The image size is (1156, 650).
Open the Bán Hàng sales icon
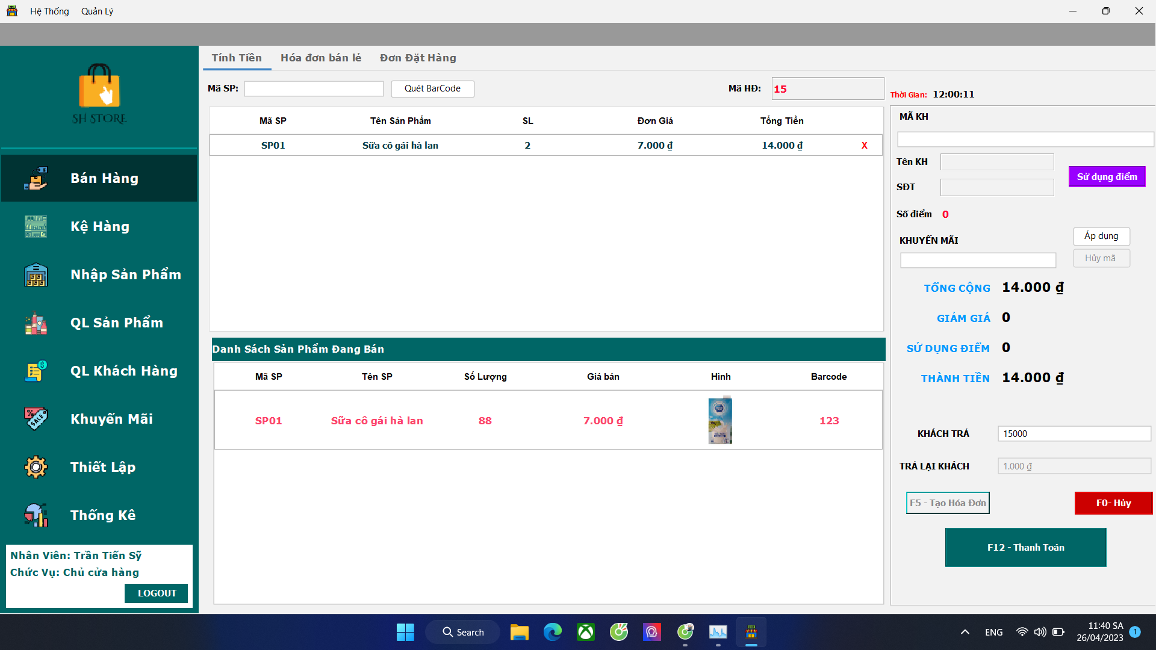(36, 178)
